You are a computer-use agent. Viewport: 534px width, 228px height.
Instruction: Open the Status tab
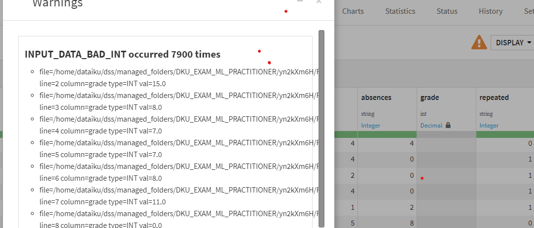[447, 11]
